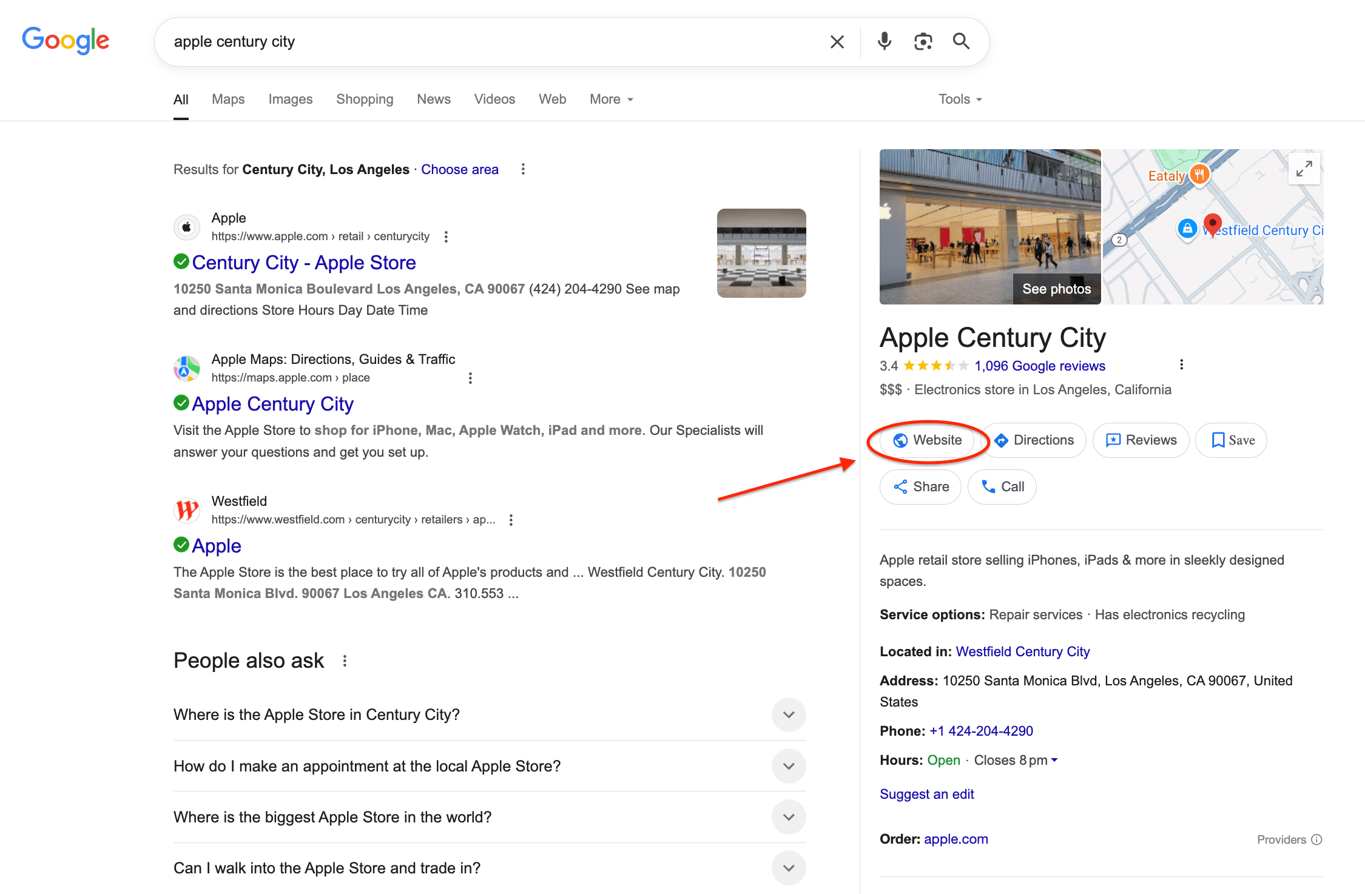The width and height of the screenshot is (1365, 894).
Task: Open Google Lens image search icon
Action: point(923,41)
